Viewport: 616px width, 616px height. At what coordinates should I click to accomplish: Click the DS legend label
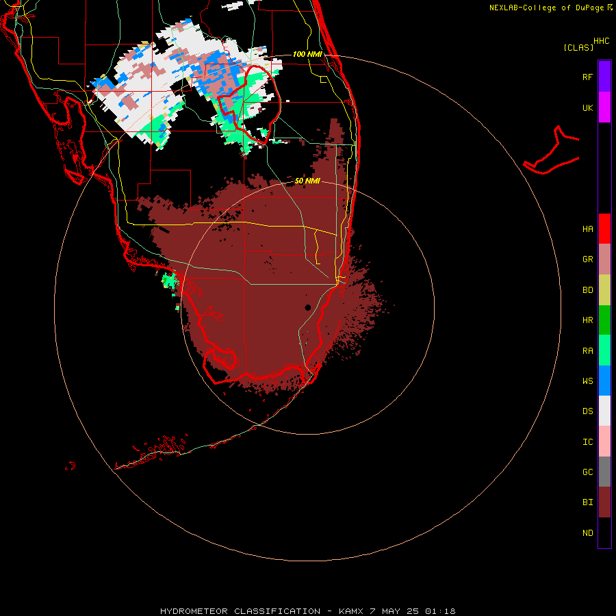[587, 411]
